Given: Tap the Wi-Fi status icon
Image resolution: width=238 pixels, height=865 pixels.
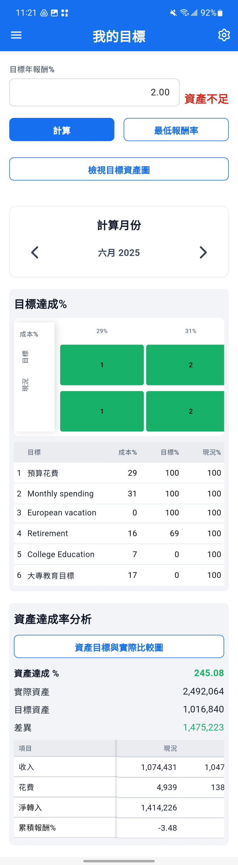Looking at the screenshot, I should 184,13.
